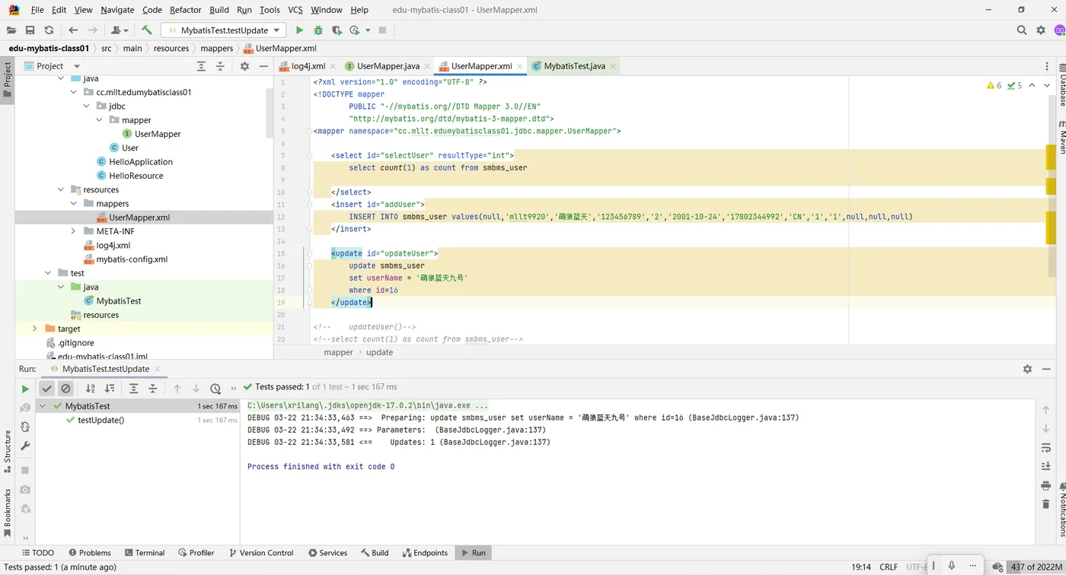
Task: Open Run panel settings gear
Action: [1027, 369]
